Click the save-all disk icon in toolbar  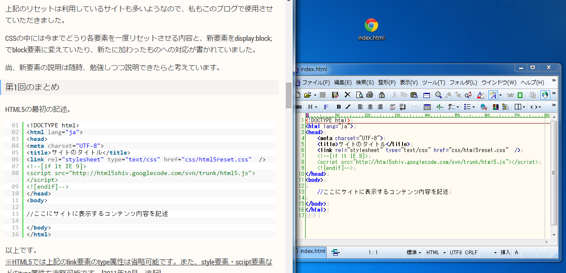(x=335, y=95)
